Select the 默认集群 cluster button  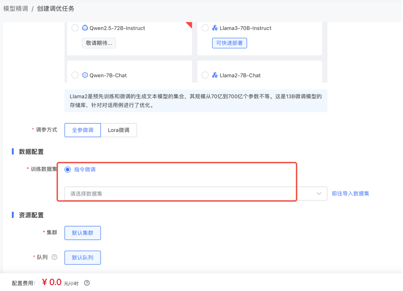[x=83, y=233]
